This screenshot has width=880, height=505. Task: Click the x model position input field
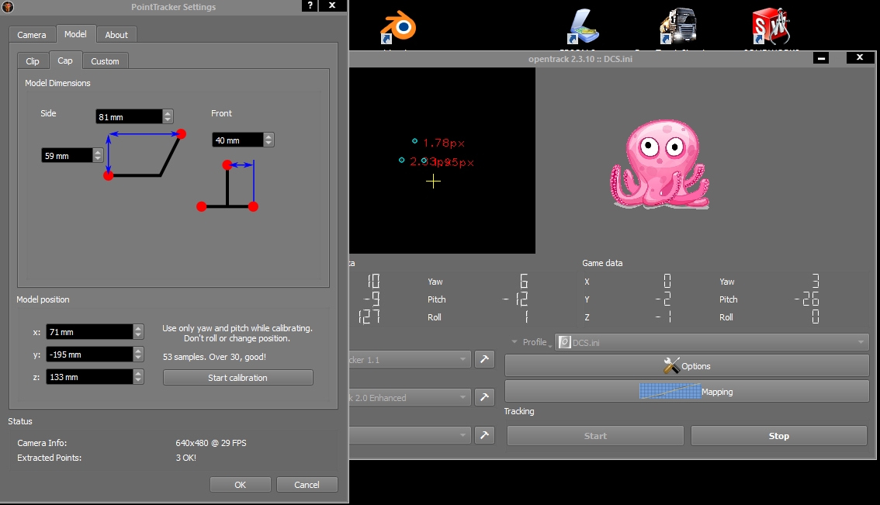85,331
